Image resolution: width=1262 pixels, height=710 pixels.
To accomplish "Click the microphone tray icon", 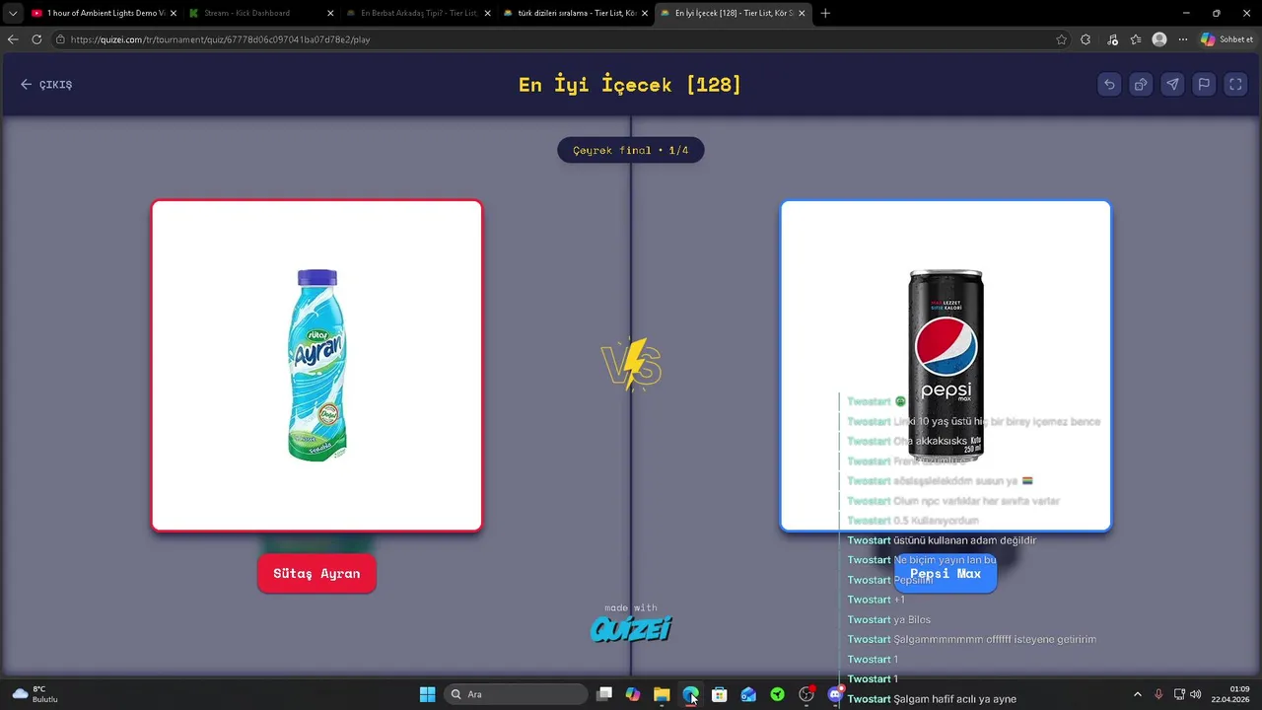I will (1158, 694).
